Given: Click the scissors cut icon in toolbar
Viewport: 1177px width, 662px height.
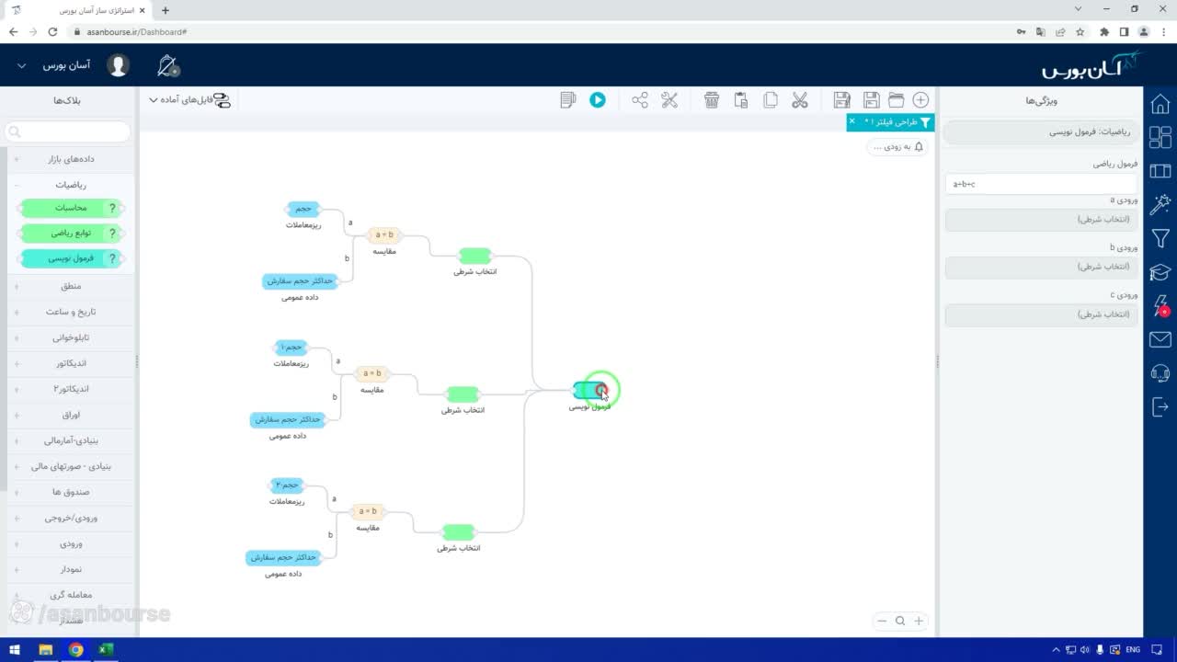Looking at the screenshot, I should pyautogui.click(x=799, y=100).
